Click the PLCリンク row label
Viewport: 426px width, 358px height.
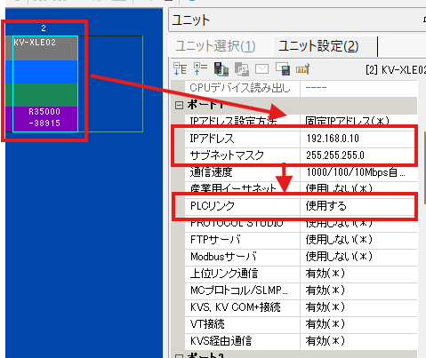(213, 206)
